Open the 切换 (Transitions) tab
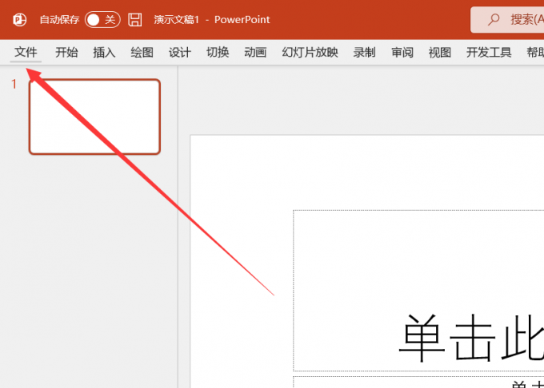Viewport: 544px width, 388px height. pyautogui.click(x=218, y=53)
